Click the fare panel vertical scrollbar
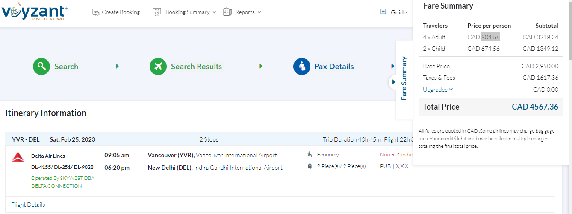This screenshot has height=214, width=572. 569,34
